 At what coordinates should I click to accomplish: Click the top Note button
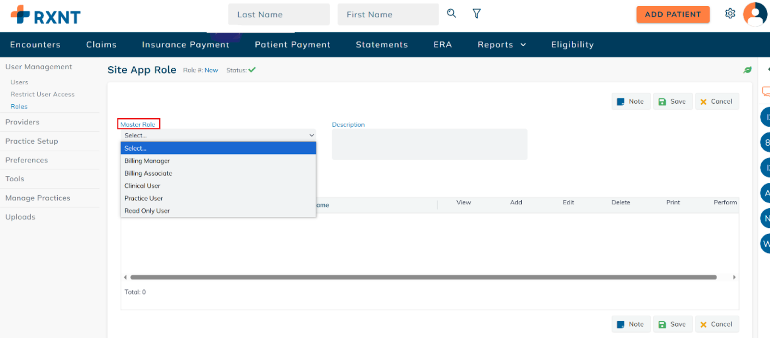click(630, 101)
